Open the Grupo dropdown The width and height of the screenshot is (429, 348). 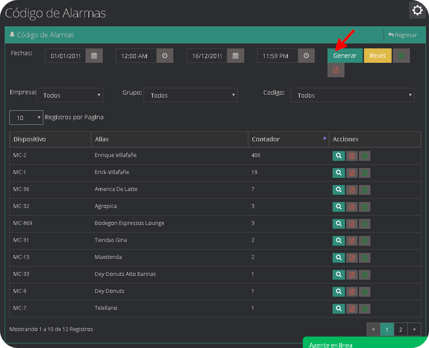point(190,95)
